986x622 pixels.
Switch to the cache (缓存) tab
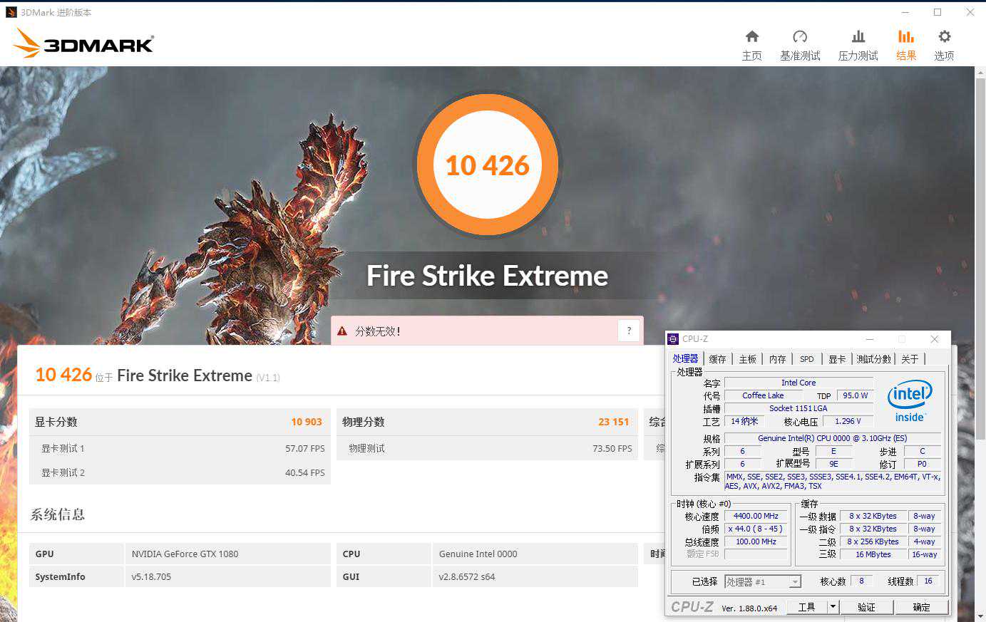(717, 359)
